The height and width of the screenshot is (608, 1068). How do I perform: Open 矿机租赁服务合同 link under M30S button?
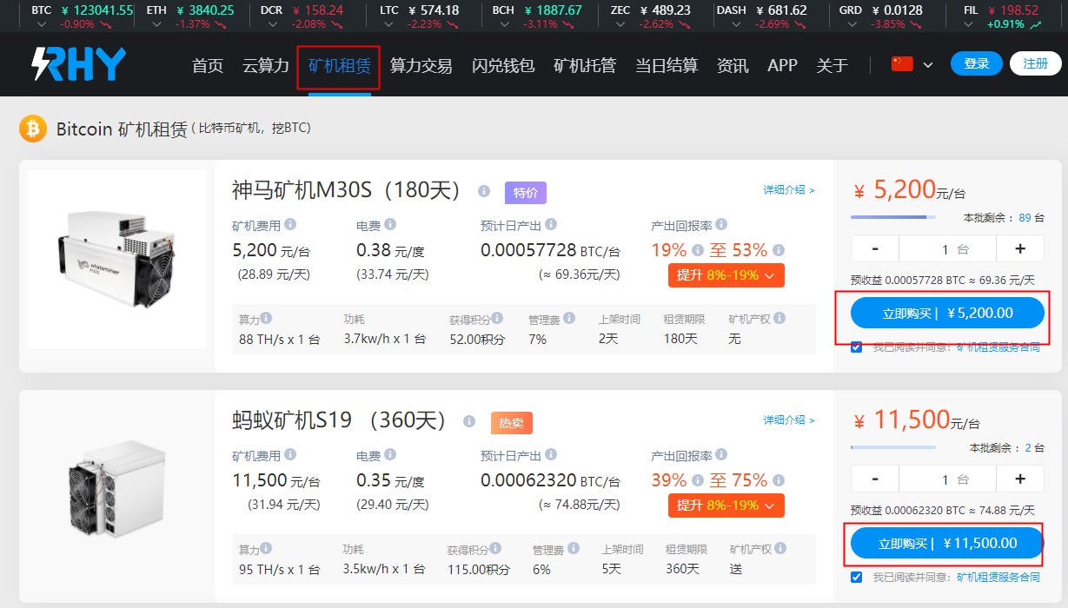pos(998,347)
